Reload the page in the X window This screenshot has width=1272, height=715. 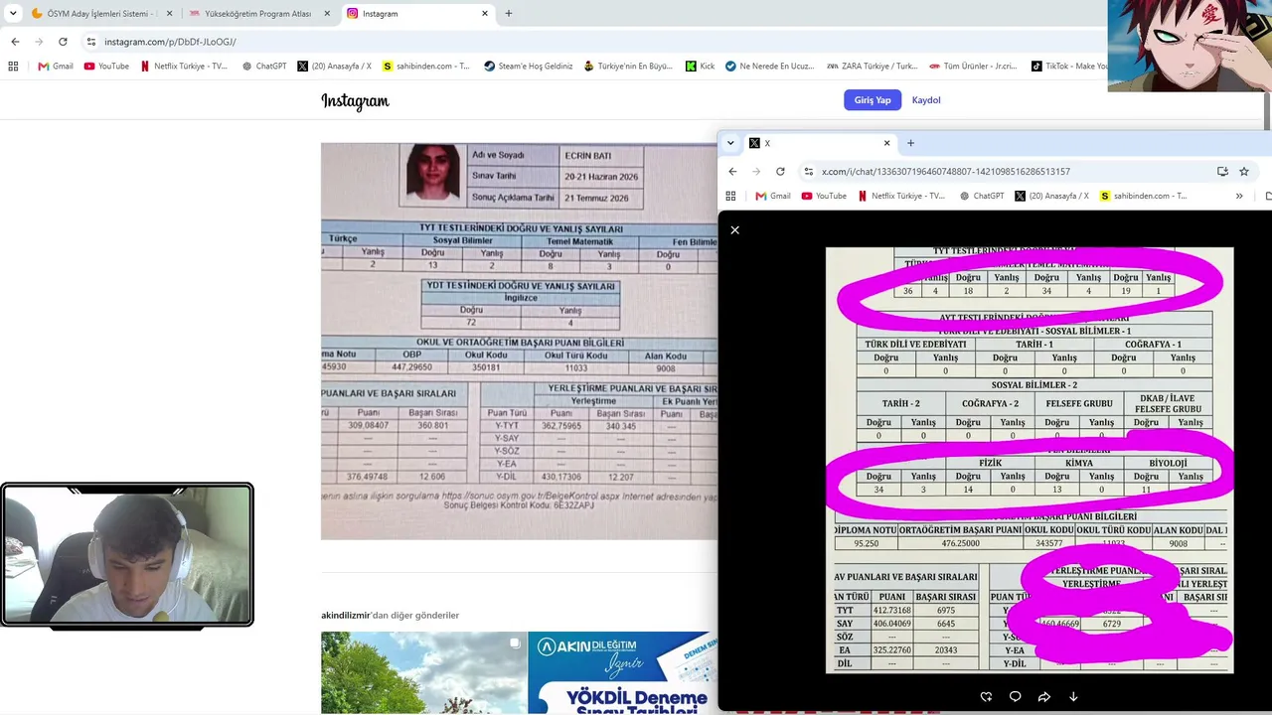pyautogui.click(x=780, y=171)
